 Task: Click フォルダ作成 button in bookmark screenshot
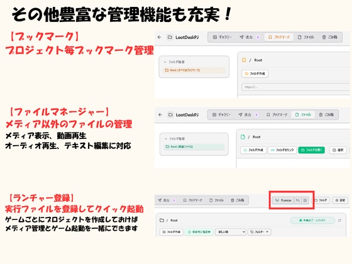(x=255, y=74)
